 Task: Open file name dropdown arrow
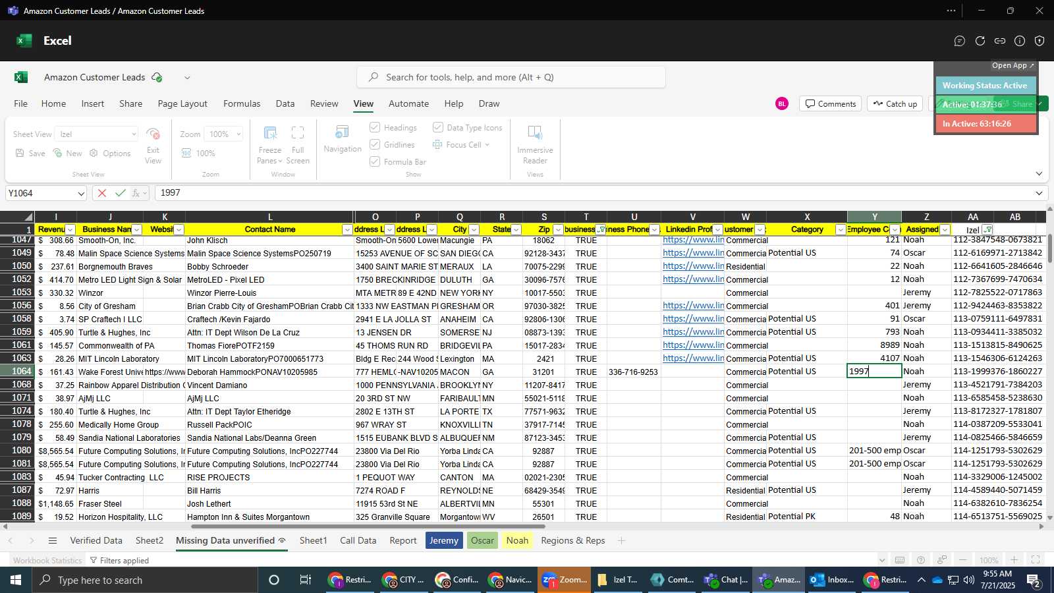tap(187, 77)
